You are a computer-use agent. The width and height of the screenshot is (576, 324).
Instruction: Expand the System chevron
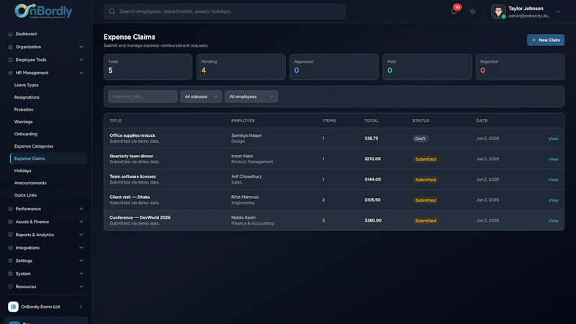(x=81, y=274)
